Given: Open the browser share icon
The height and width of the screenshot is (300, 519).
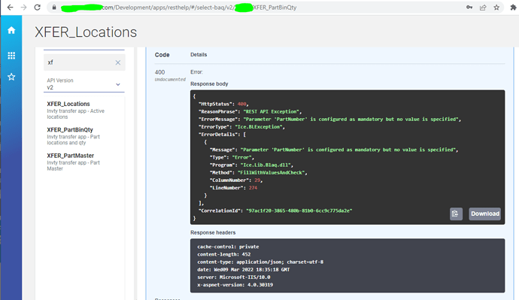Looking at the screenshot, I should [483, 8].
